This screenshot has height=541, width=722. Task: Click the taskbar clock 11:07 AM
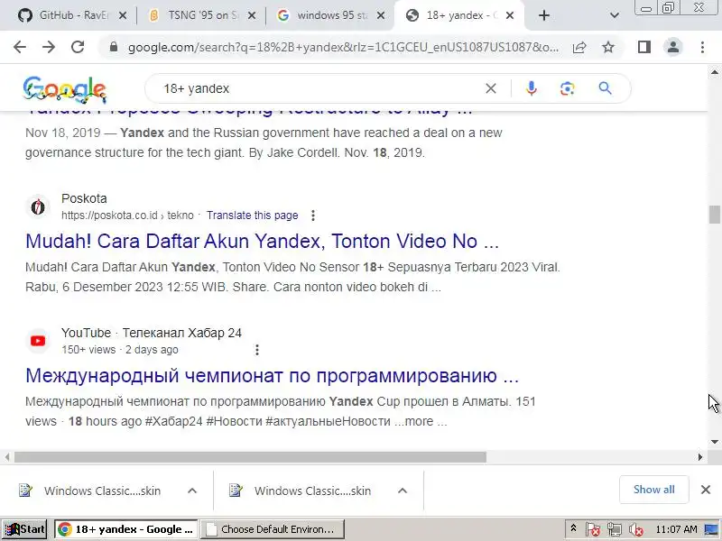[676, 529]
